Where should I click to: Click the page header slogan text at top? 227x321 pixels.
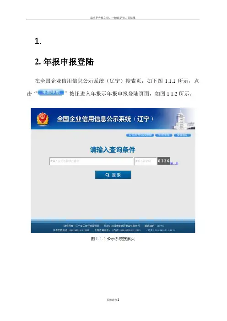(113, 18)
